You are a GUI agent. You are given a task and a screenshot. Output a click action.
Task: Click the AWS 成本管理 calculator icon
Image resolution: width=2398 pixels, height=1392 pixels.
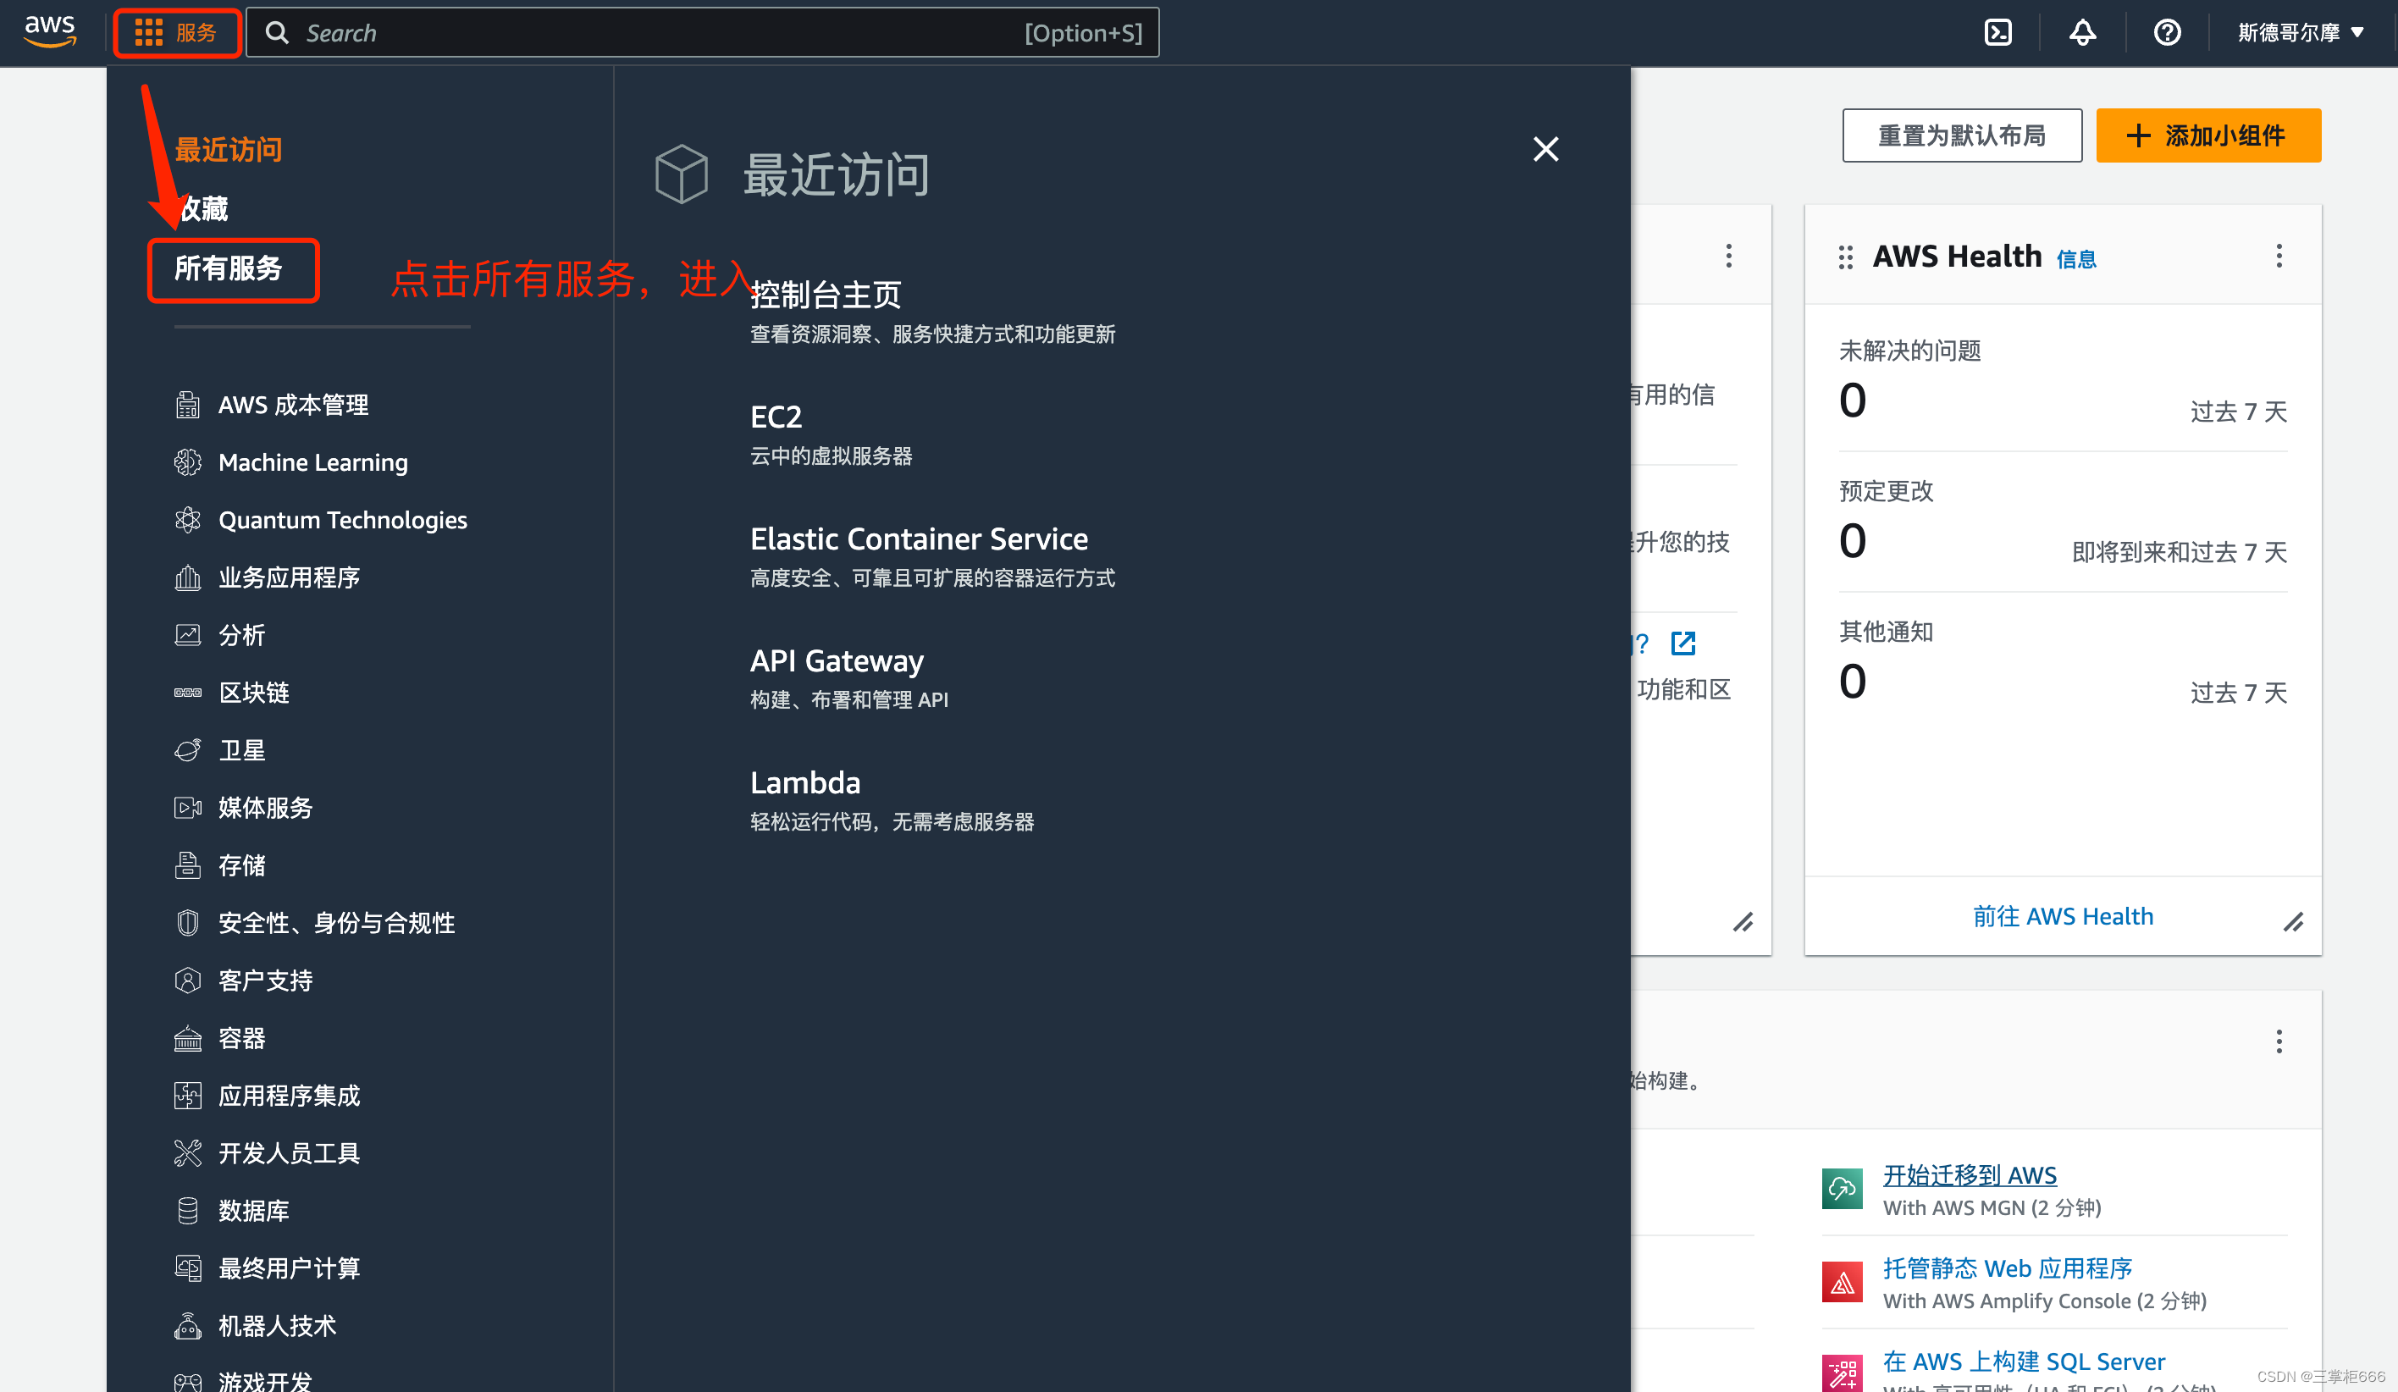coord(187,405)
